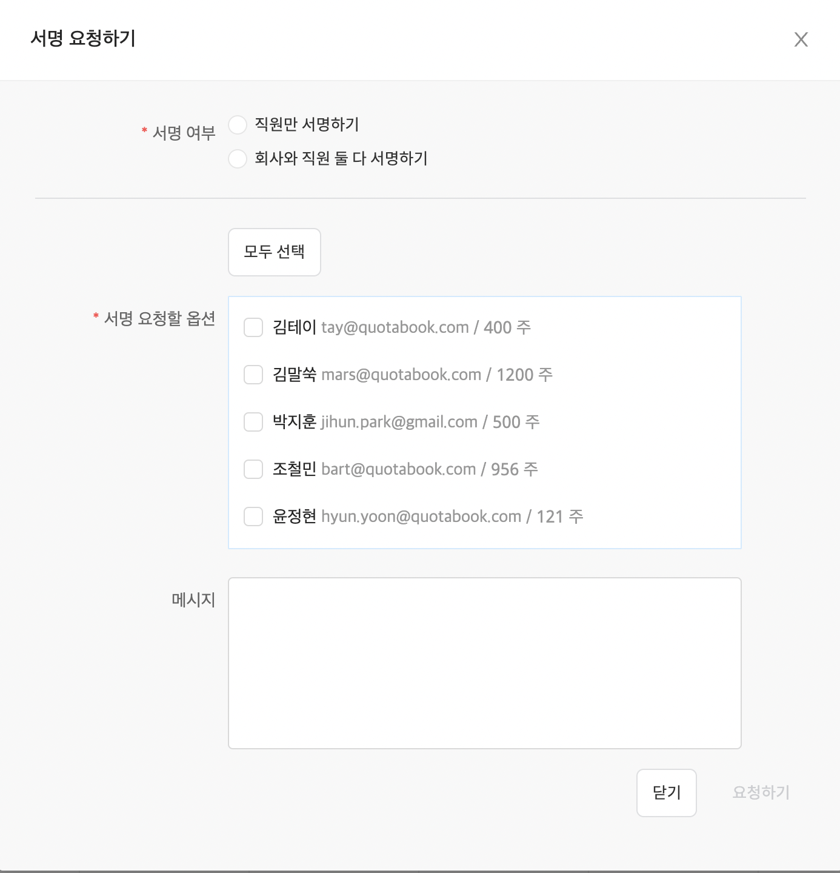Check the box for 김테이
Screen dimensions: 840x873
(x=253, y=327)
